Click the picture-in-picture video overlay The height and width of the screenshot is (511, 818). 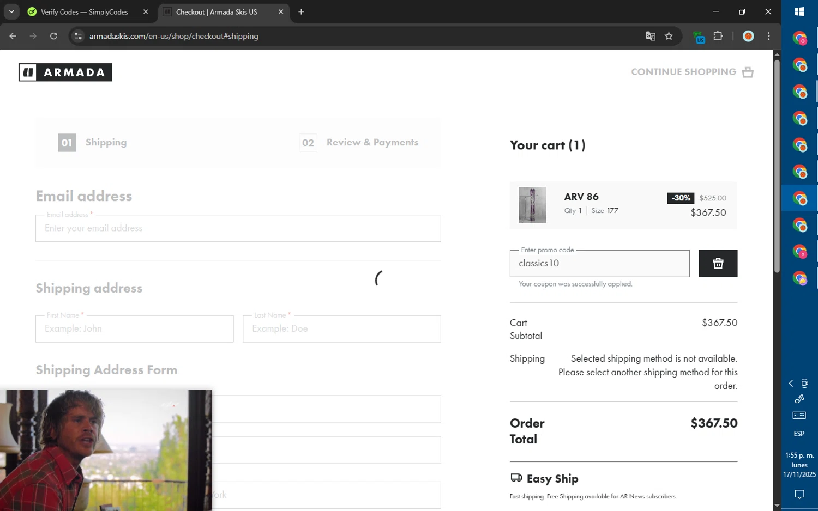[106, 450]
